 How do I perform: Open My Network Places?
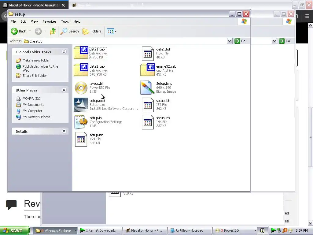36,117
